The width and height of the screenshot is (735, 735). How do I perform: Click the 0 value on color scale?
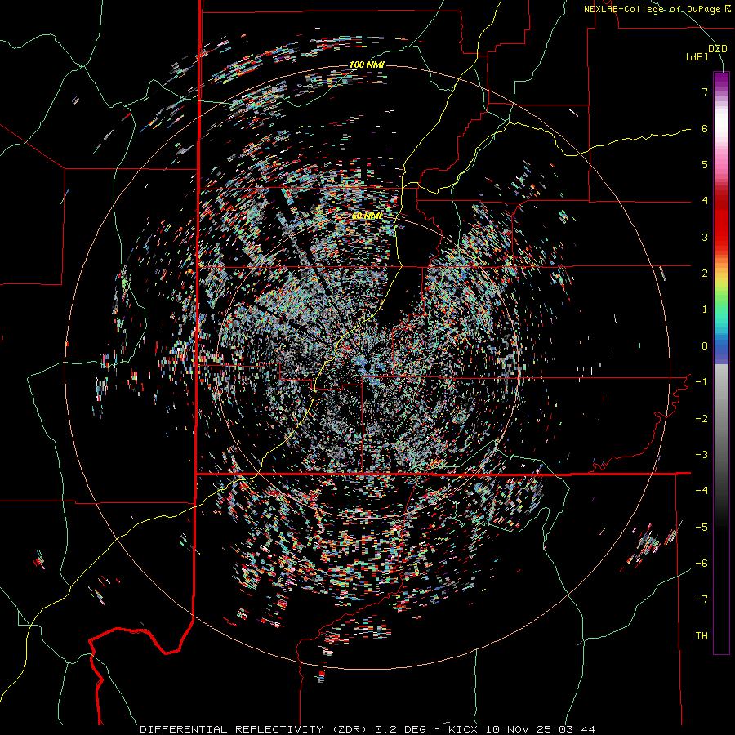click(x=705, y=346)
